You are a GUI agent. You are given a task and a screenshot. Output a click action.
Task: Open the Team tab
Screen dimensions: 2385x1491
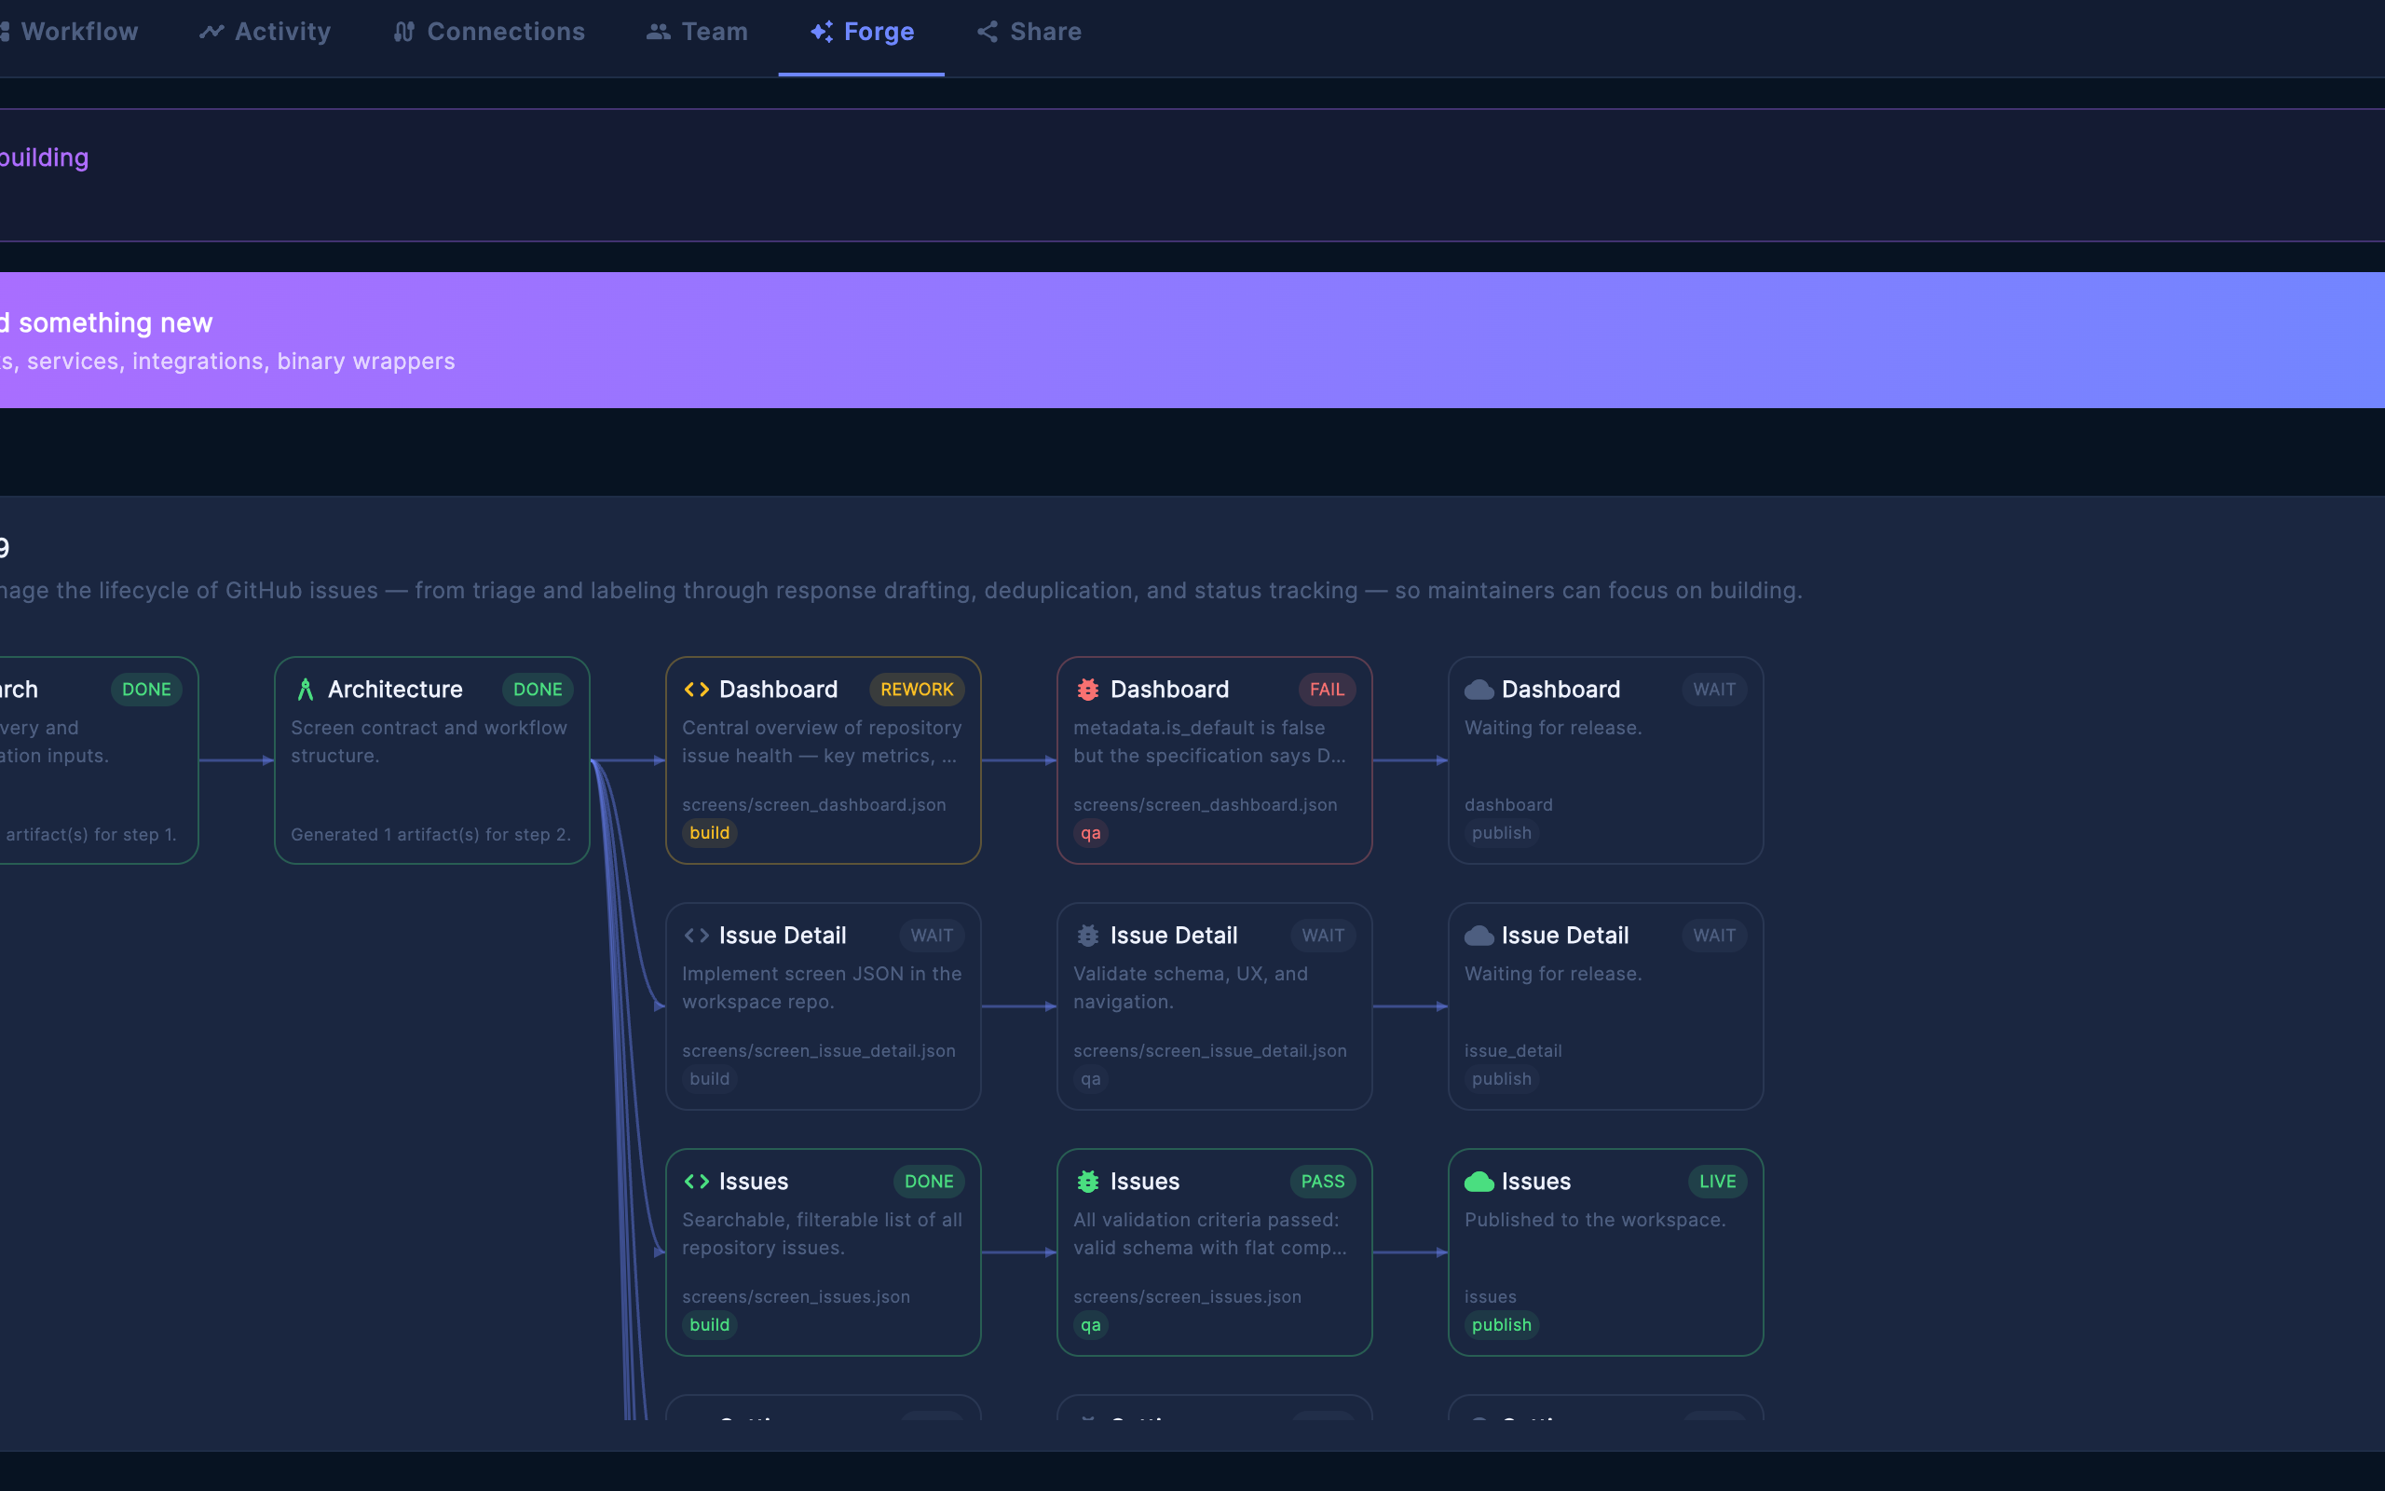point(697,32)
